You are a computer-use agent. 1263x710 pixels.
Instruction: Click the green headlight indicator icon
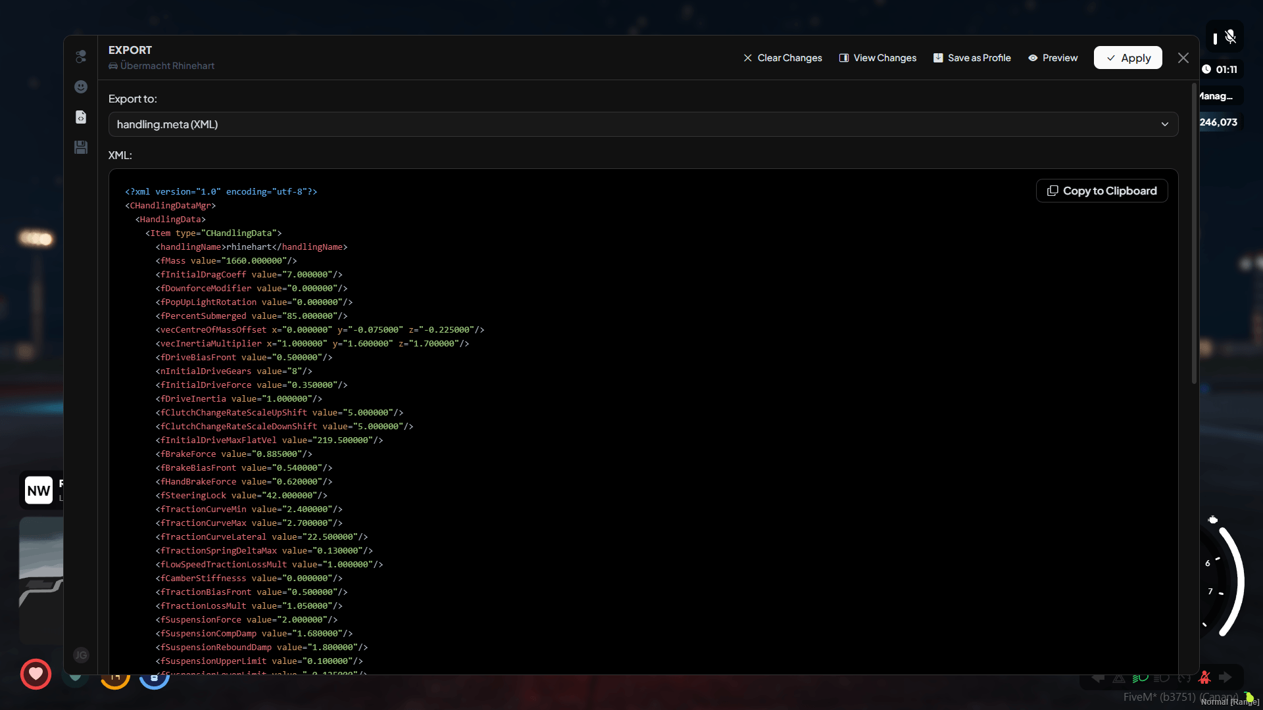[1140, 678]
